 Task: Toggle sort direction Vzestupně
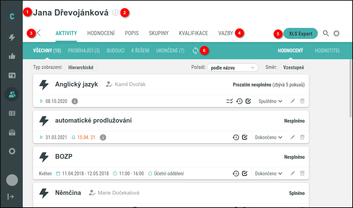click(293, 67)
